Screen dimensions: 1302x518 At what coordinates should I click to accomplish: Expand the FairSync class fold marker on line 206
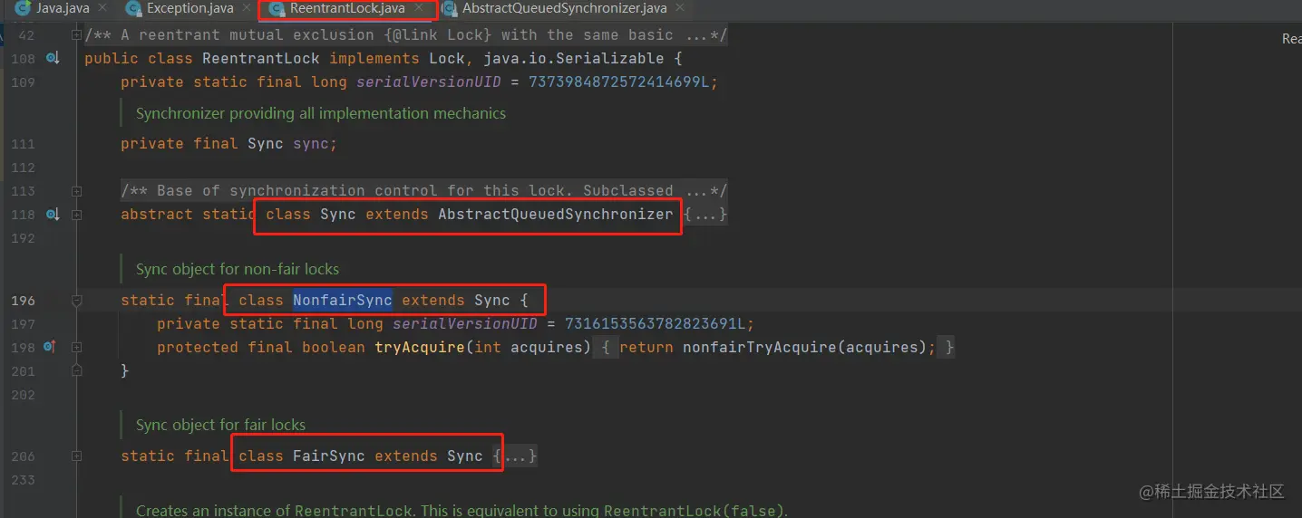pos(77,456)
